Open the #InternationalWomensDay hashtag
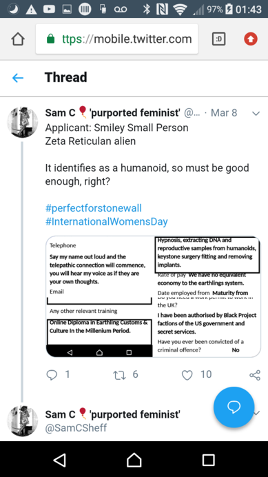 point(107,221)
